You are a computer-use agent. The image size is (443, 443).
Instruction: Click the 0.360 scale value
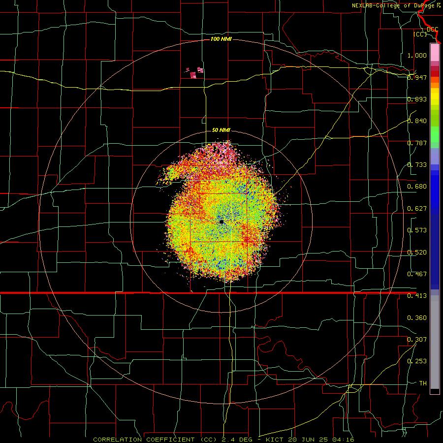pos(417,318)
